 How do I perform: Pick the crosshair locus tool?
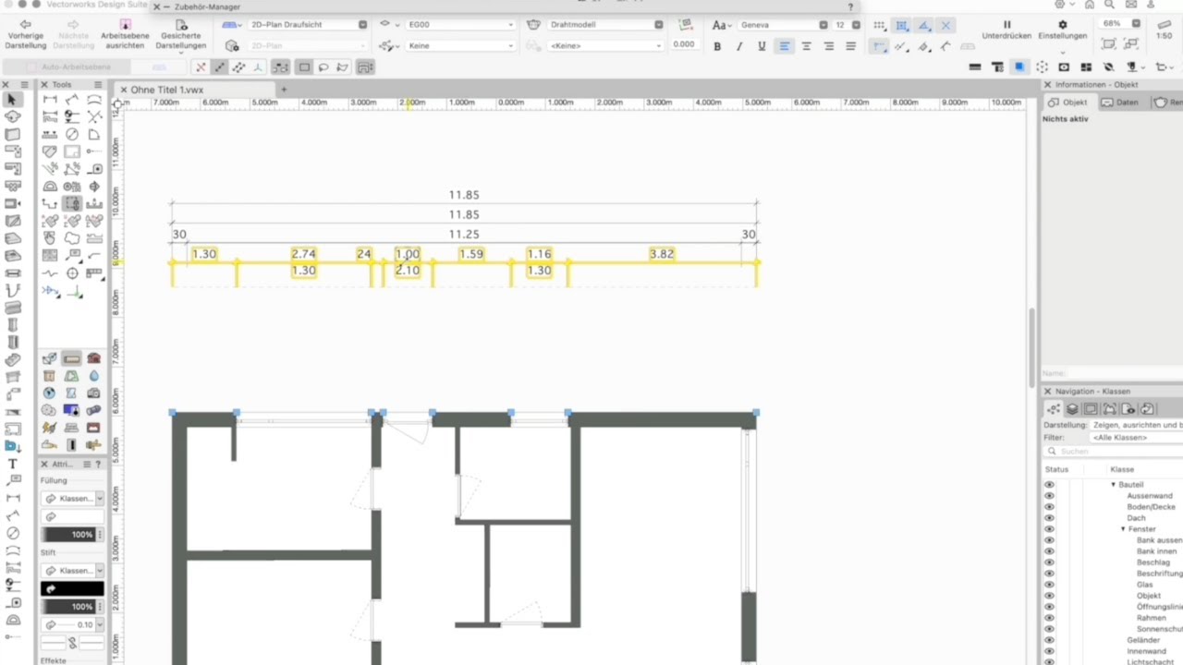[72, 274]
